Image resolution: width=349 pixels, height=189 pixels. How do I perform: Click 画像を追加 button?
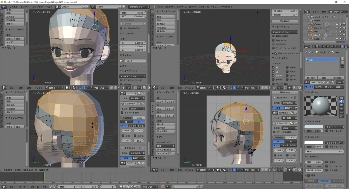point(285,92)
